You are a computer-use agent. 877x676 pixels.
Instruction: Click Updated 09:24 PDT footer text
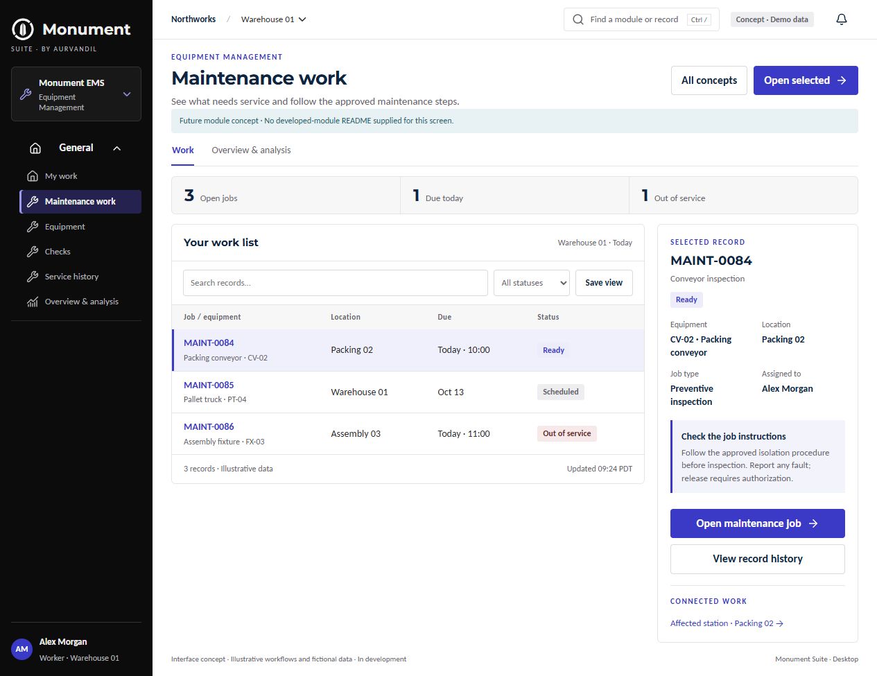click(x=600, y=469)
